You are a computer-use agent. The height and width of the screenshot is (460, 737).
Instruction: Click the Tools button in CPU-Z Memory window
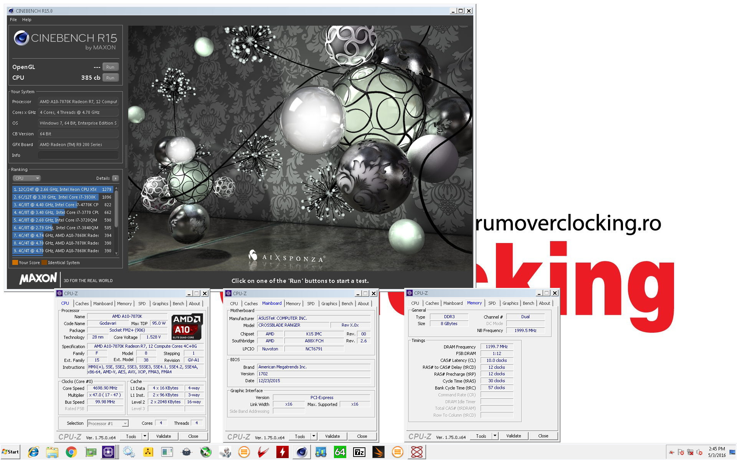tap(481, 436)
